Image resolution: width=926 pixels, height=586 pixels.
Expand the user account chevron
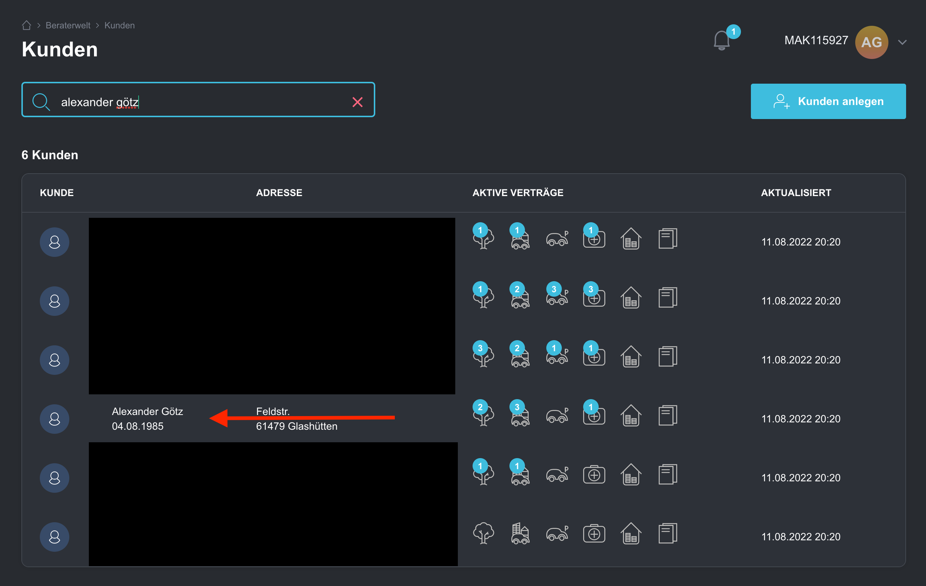[x=902, y=42]
